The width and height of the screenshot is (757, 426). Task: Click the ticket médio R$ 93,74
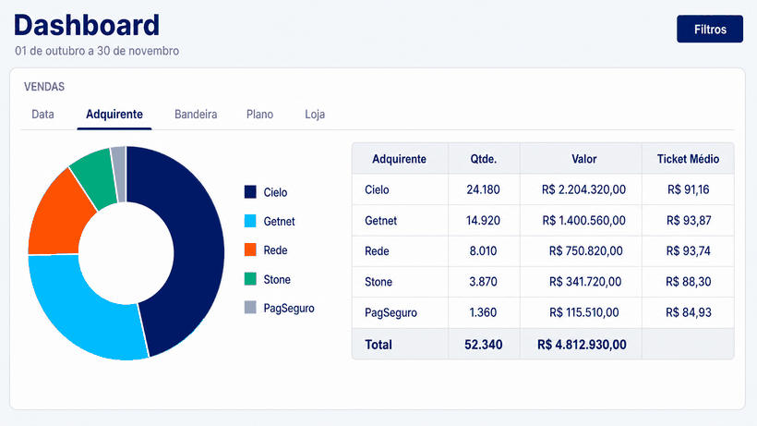[x=689, y=250]
